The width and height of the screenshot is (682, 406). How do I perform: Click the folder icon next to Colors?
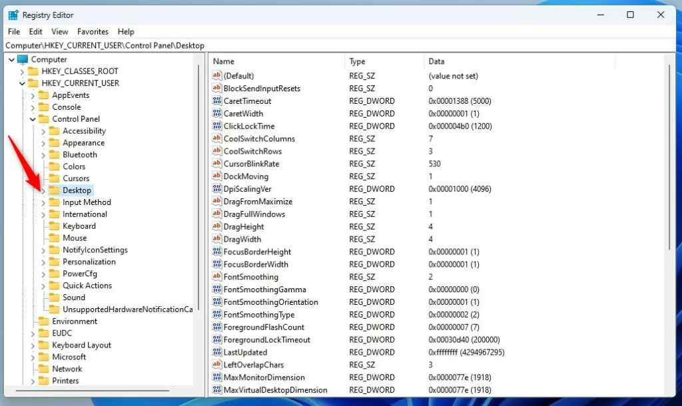(x=54, y=166)
